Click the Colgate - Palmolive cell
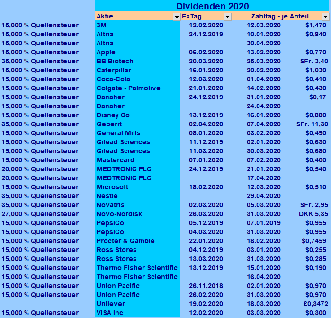 pyautogui.click(x=138, y=88)
